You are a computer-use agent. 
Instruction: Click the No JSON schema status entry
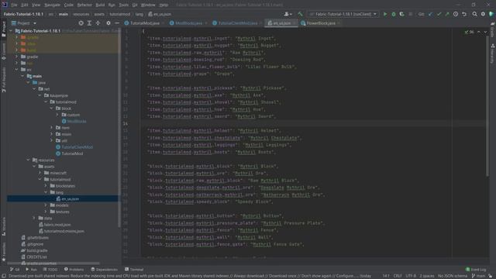click(x=453, y=276)
